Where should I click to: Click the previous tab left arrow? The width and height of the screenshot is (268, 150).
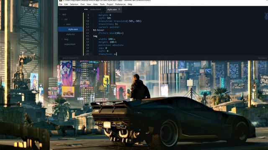(x=85, y=9)
